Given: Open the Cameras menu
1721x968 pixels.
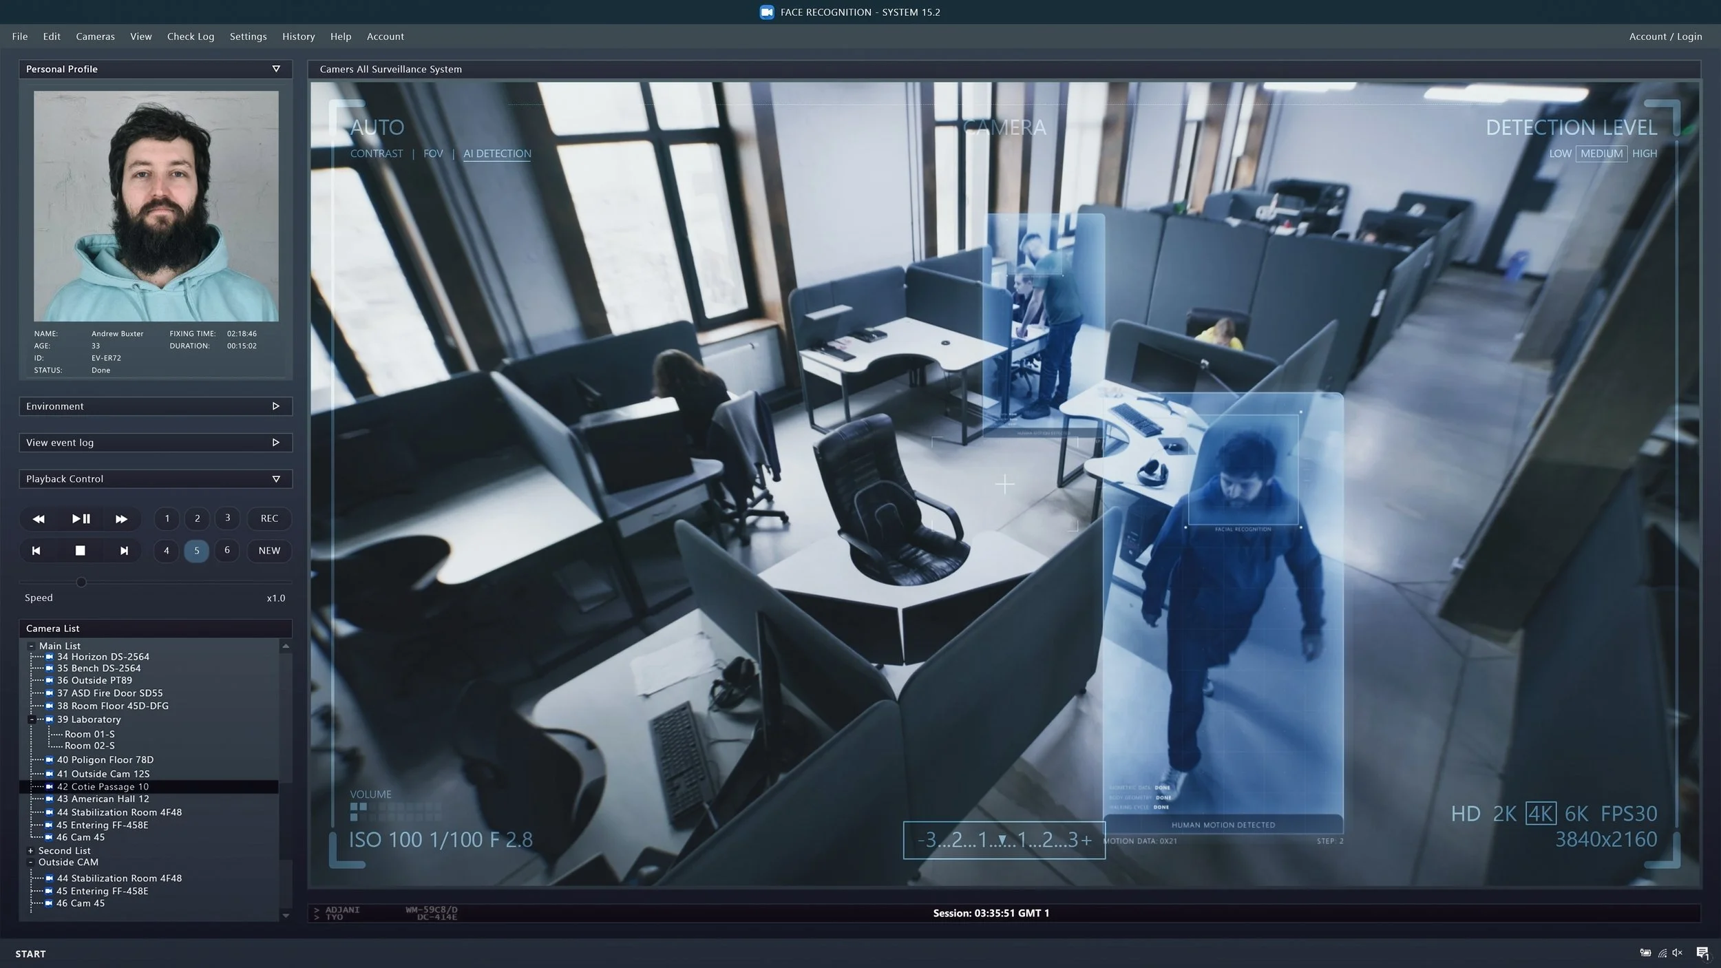Looking at the screenshot, I should click(95, 36).
